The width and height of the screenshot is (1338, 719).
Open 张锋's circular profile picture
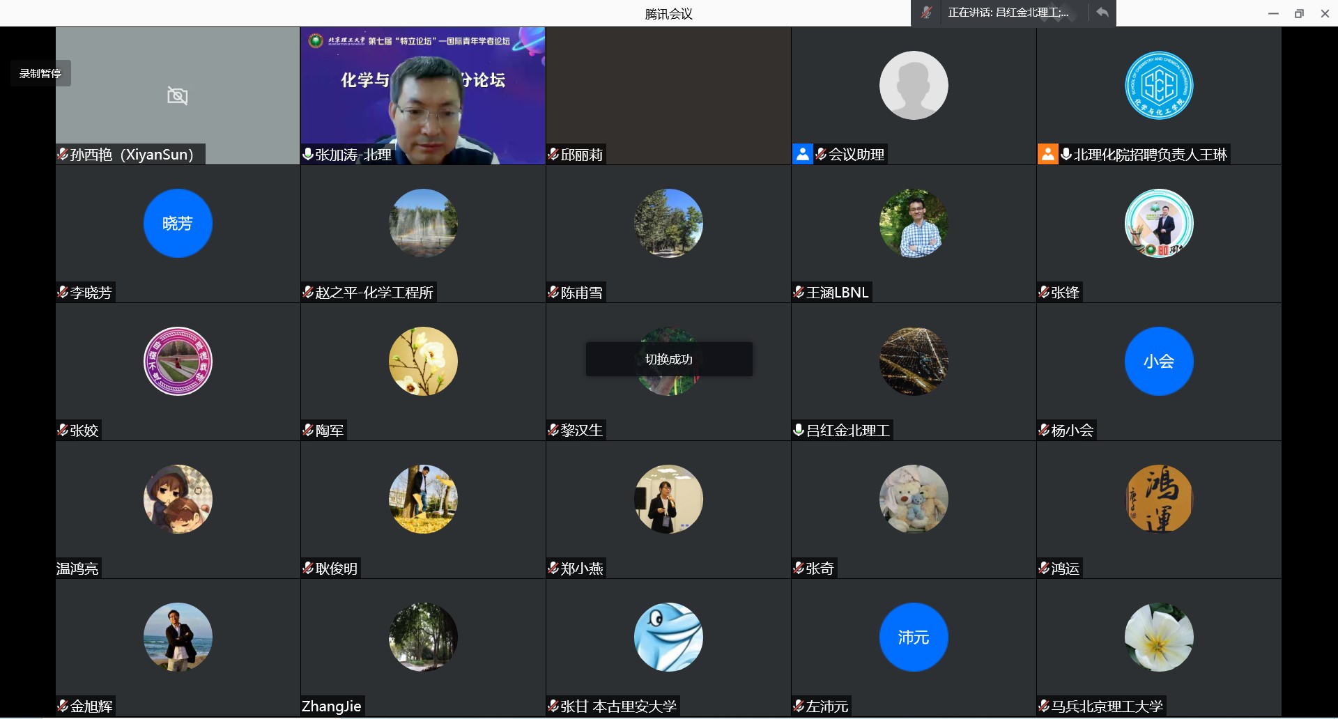click(x=1159, y=224)
